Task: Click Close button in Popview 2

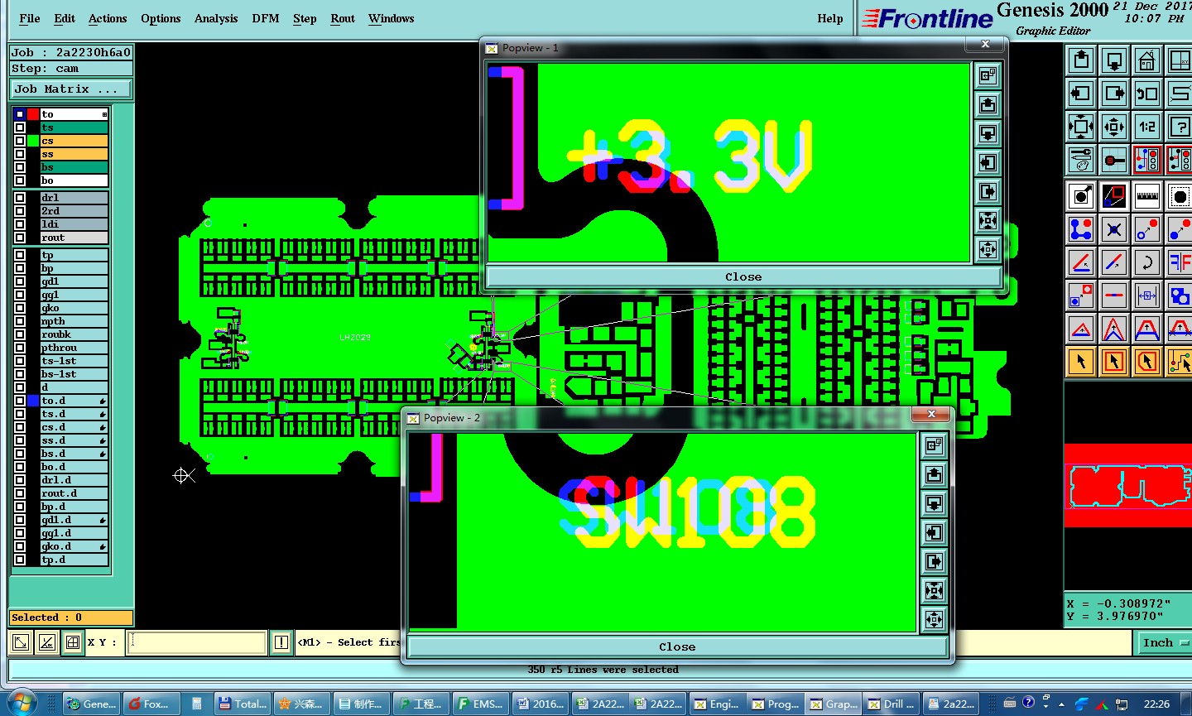Action: (x=677, y=646)
